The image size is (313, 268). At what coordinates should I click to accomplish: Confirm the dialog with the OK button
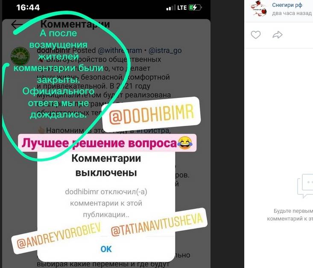point(106,249)
